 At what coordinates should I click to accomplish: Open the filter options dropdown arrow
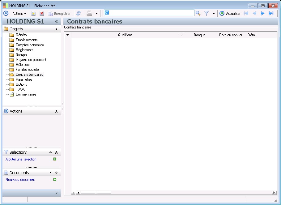coord(214,14)
